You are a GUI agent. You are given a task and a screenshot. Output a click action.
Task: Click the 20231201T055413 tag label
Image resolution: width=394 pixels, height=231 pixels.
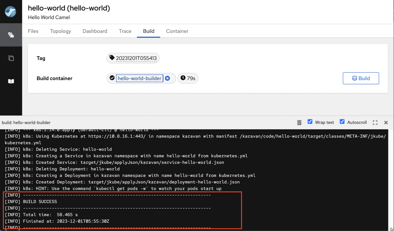click(x=136, y=58)
